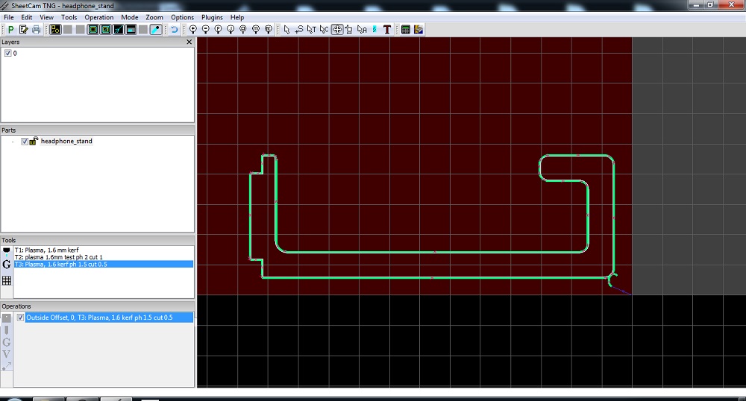Select the red T text tool
The image size is (746, 401).
click(x=386, y=30)
